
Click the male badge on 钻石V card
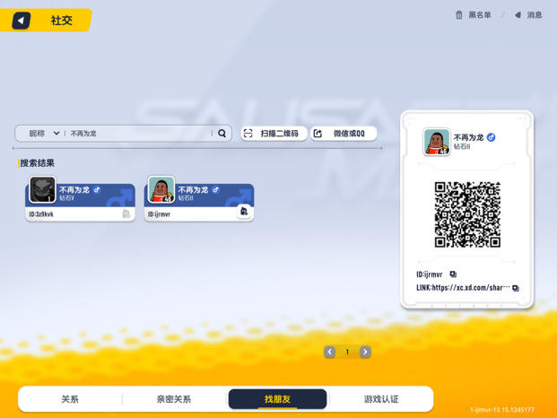pyautogui.click(x=97, y=190)
